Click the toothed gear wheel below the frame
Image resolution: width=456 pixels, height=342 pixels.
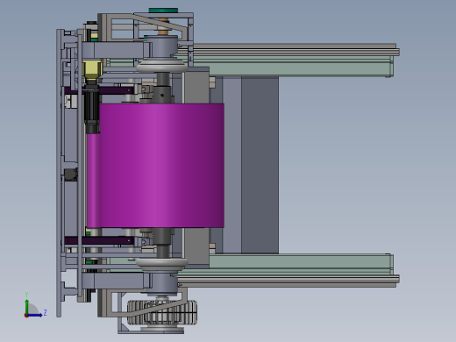click(x=162, y=312)
